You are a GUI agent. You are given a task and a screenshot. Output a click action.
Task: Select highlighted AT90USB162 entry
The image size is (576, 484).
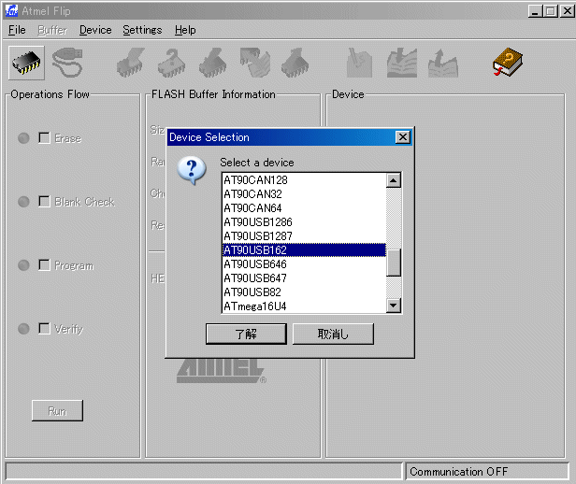point(304,249)
